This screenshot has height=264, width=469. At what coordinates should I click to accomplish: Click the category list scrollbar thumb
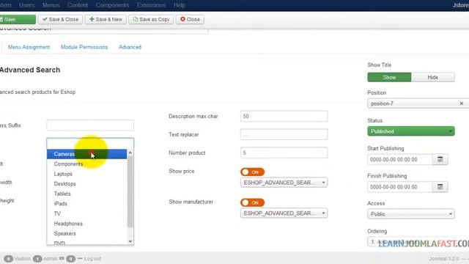pos(130,191)
